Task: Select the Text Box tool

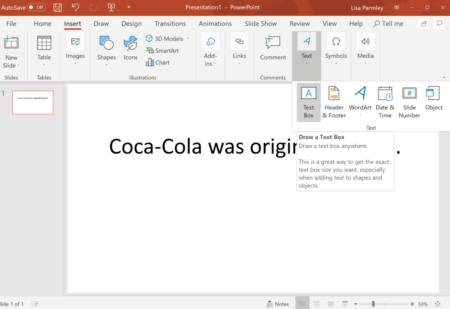Action: (309, 102)
